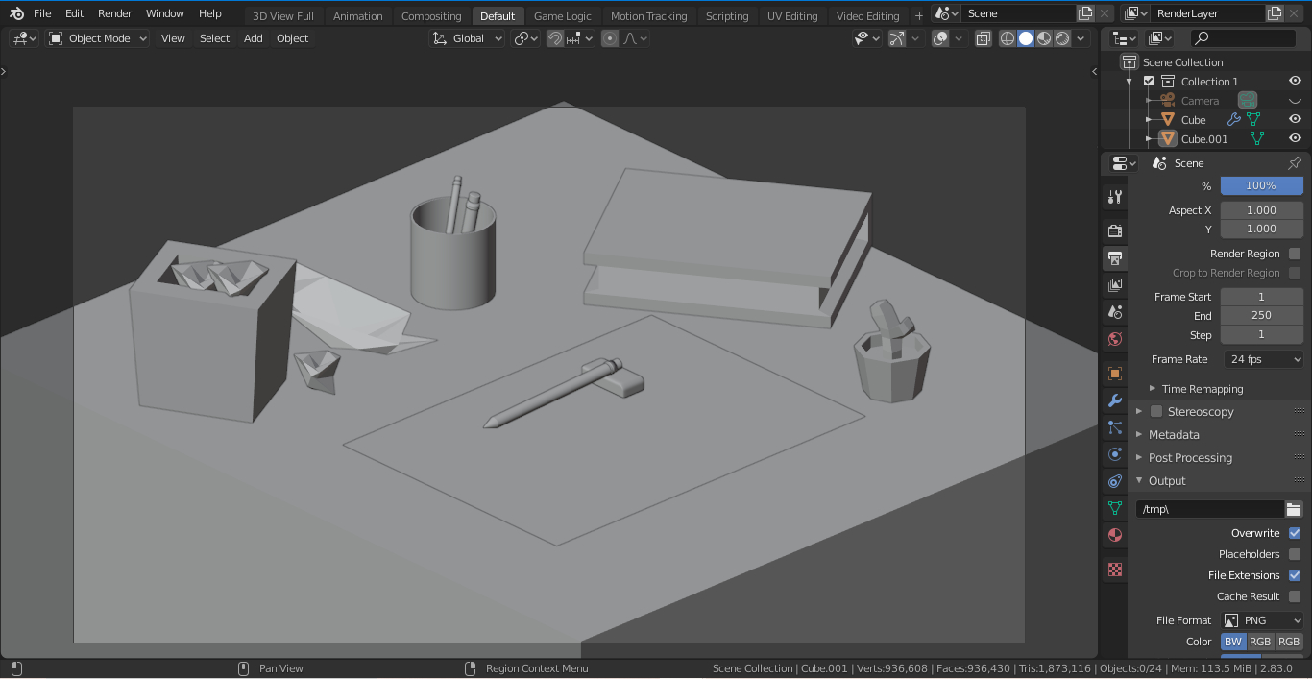Switch to the Scripting workspace tab
The height and width of the screenshot is (679, 1312).
(x=727, y=15)
